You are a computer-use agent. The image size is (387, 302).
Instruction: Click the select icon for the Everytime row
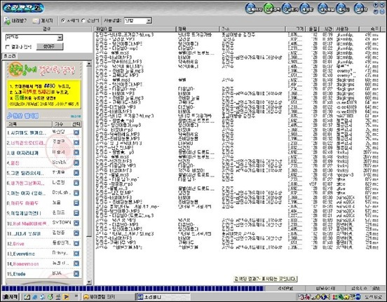point(76,254)
